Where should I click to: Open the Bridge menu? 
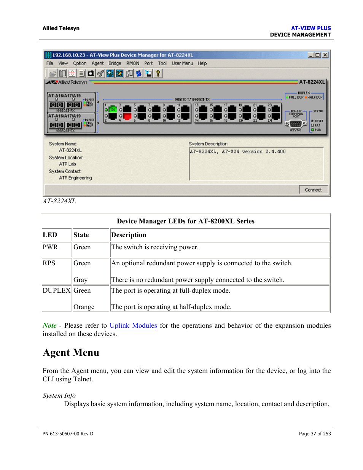tap(115, 64)
